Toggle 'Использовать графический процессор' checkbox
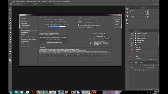Screen dimensions: 168x94 [78, 25]
